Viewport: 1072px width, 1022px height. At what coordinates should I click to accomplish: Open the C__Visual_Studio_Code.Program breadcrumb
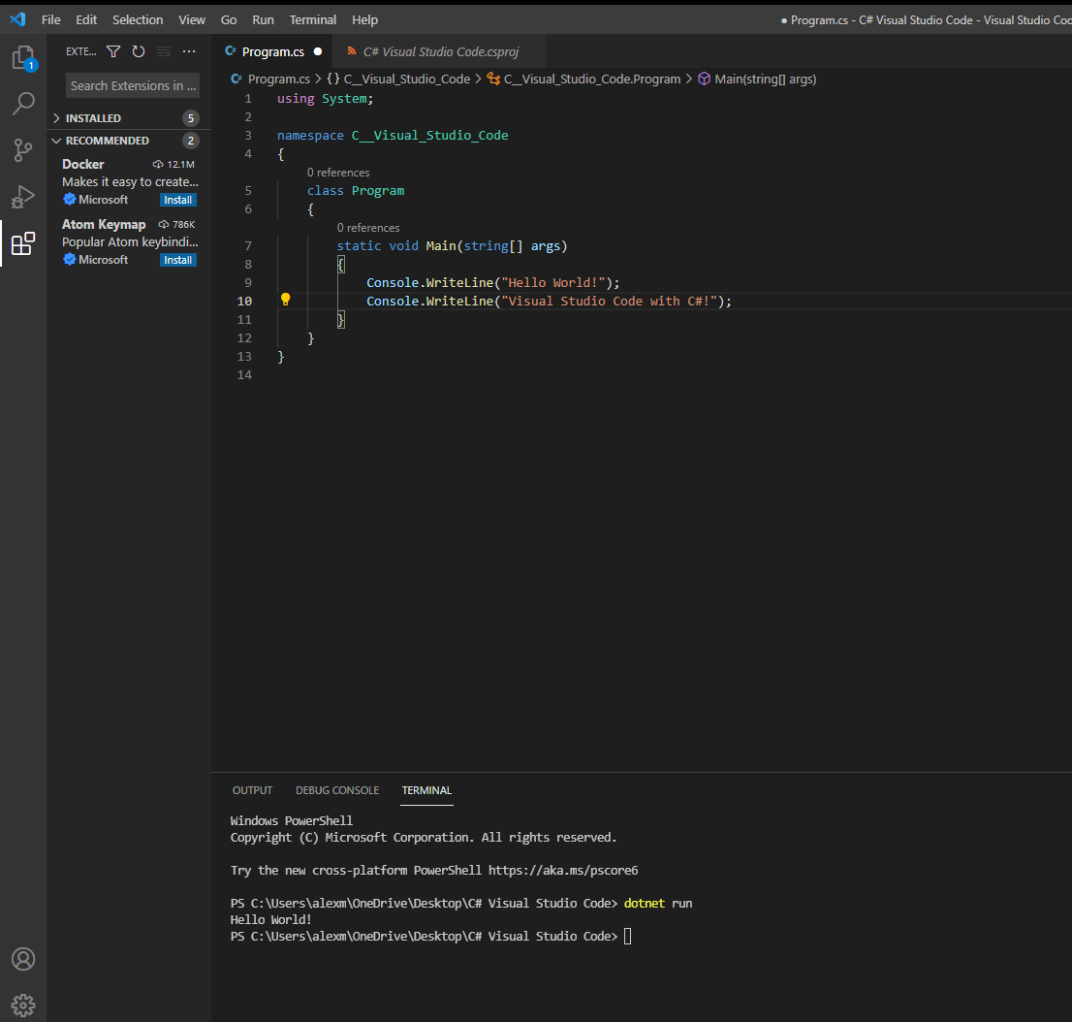click(592, 79)
